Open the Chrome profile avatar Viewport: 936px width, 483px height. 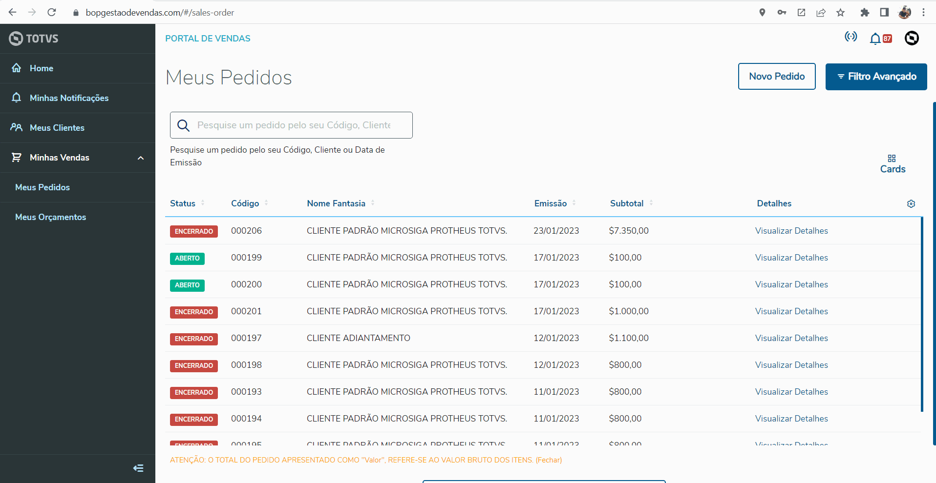click(x=904, y=13)
